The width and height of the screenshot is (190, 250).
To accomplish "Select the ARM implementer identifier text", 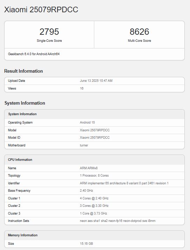I will [124, 183].
